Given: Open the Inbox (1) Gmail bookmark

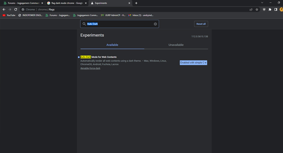Looking at the screenshot, I should [141, 15].
